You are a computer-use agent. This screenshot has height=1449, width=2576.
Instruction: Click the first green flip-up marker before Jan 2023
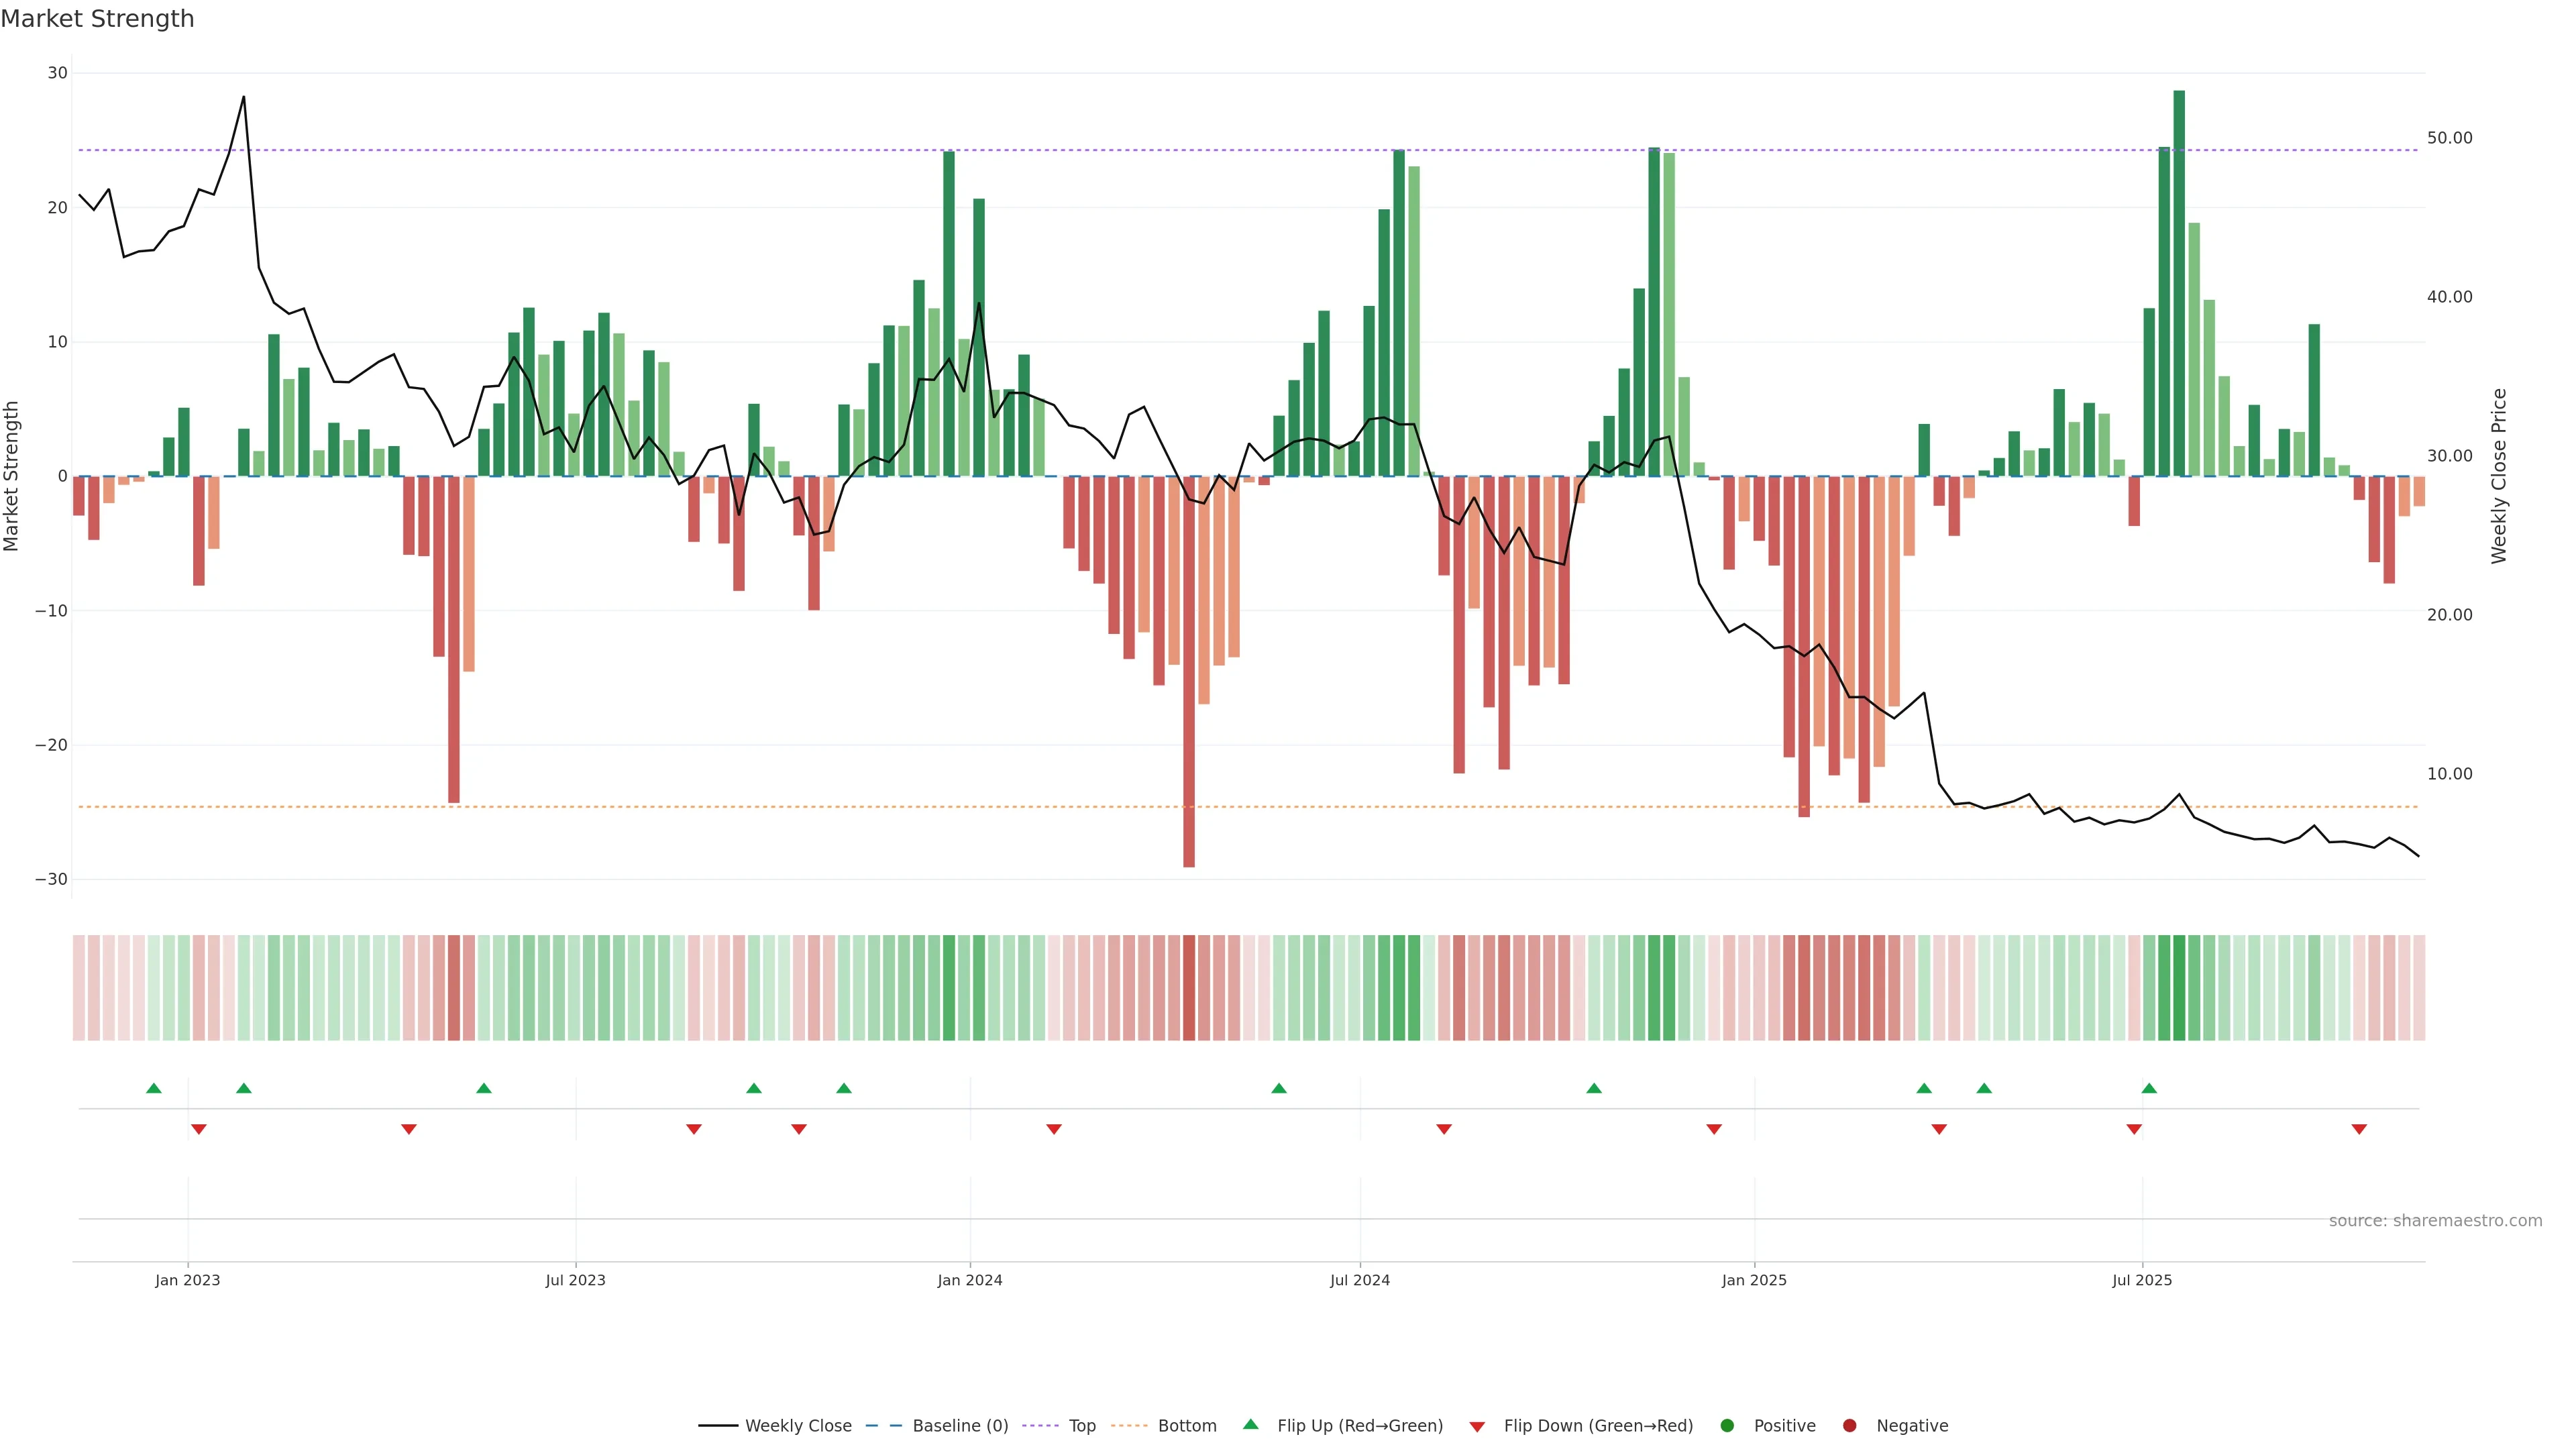[154, 1088]
